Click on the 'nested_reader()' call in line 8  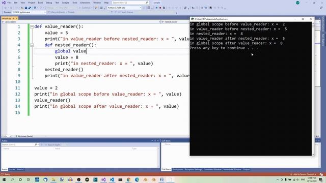64,70
